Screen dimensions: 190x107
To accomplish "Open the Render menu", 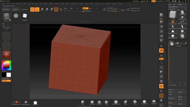I will tap(81, 4).
